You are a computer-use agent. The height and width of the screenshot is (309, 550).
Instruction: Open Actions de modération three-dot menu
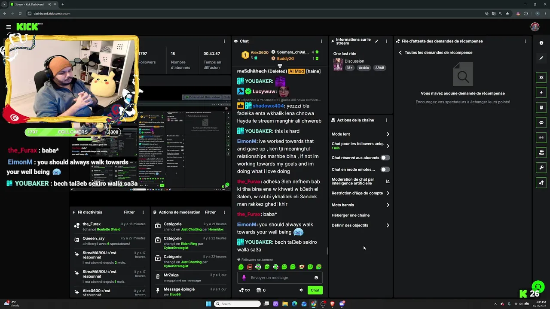click(x=224, y=212)
